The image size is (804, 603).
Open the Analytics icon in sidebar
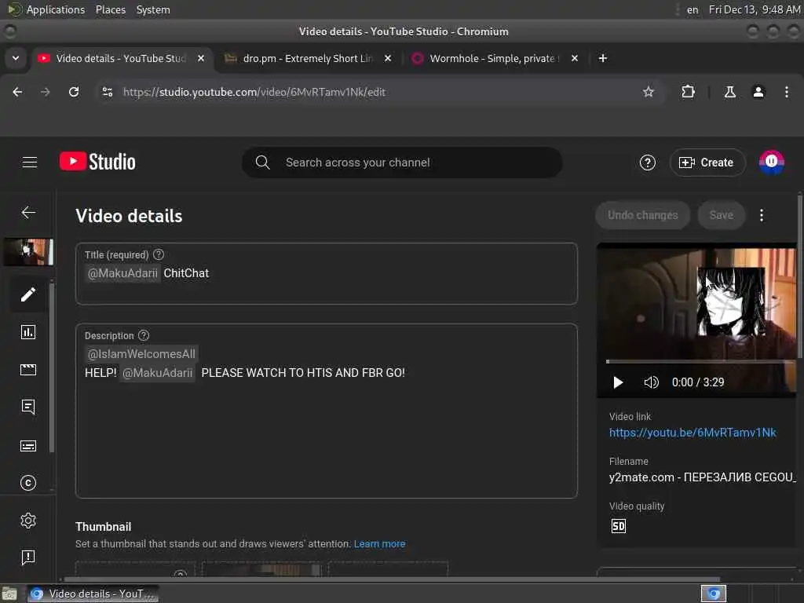[x=28, y=332]
